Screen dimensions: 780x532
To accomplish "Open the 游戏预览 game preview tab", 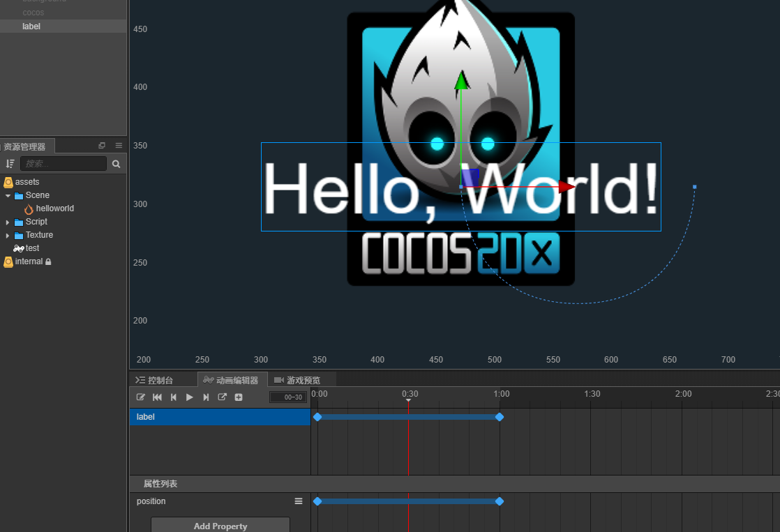I will [297, 381].
